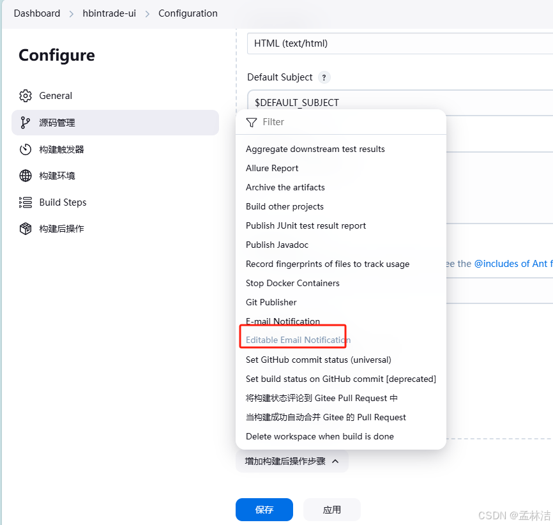Select Set build status on GitHub commit [deprecated]

coord(341,379)
